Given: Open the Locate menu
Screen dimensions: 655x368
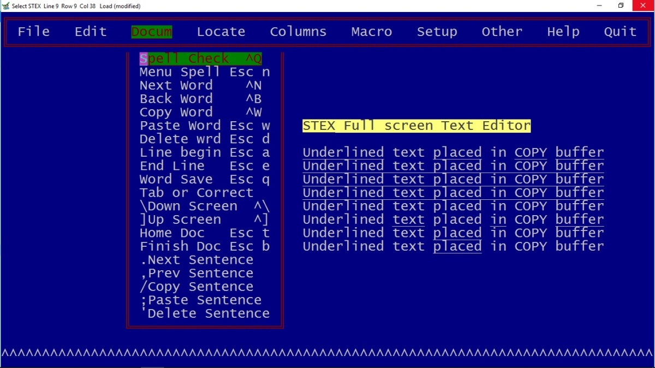Looking at the screenshot, I should pyautogui.click(x=221, y=32).
